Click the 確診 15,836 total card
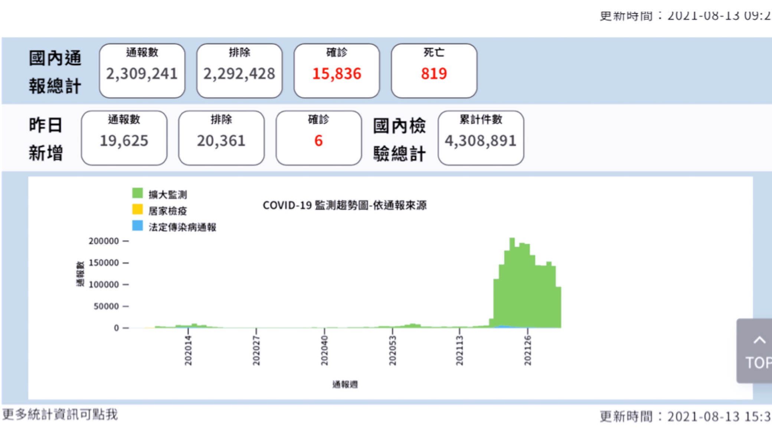Image resolution: width=772 pixels, height=434 pixels. pos(337,71)
